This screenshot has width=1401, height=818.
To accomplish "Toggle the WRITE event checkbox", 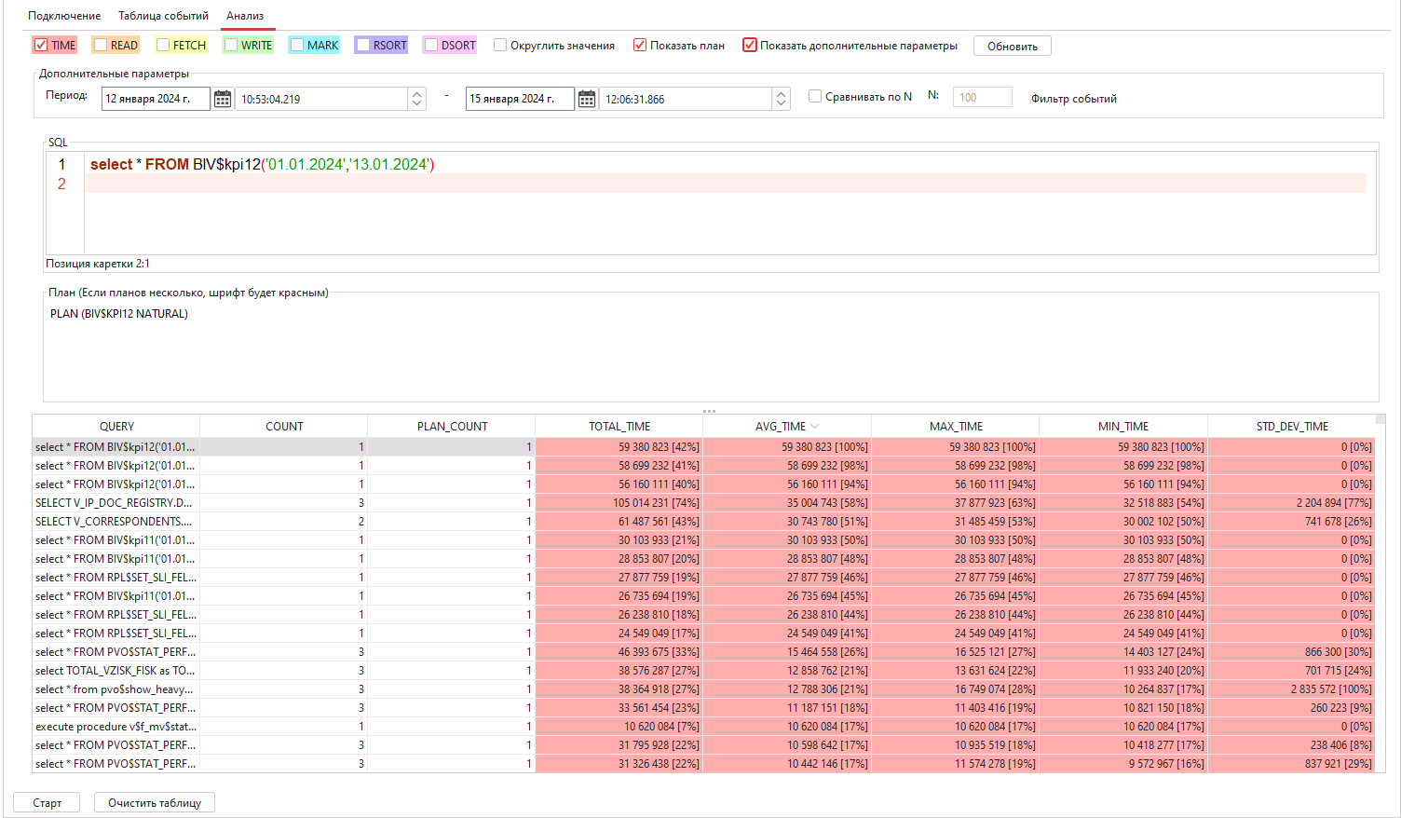I will pyautogui.click(x=229, y=44).
